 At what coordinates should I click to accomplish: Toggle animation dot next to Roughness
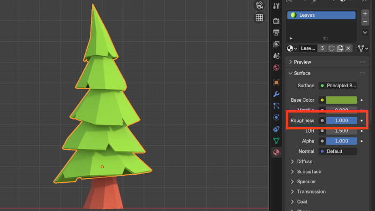(361, 121)
